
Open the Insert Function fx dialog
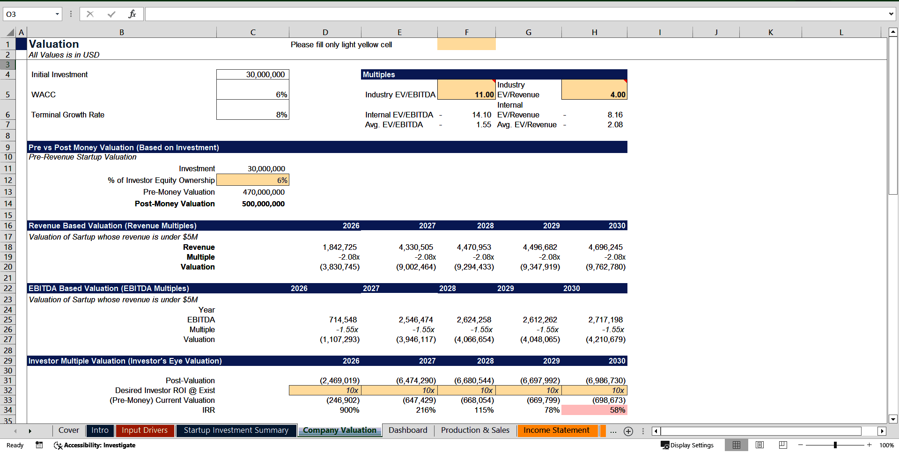pos(132,14)
